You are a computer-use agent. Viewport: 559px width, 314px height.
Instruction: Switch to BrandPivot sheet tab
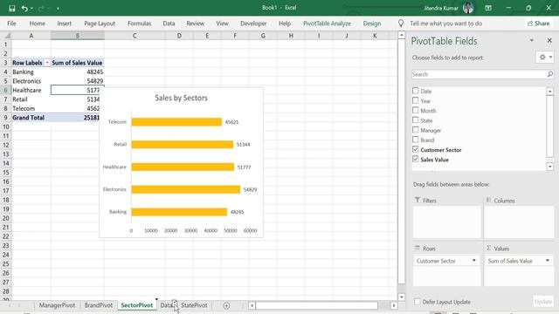[99, 305]
